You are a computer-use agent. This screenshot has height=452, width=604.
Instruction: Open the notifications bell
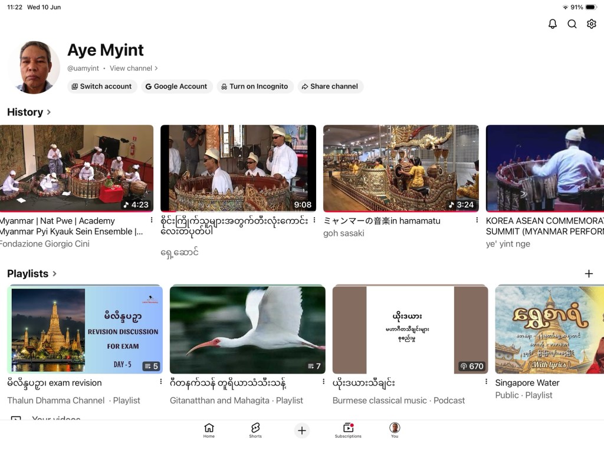[552, 24]
